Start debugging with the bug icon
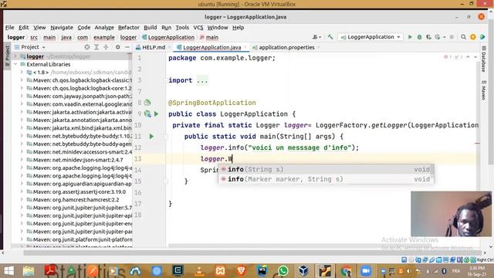 coord(419,37)
